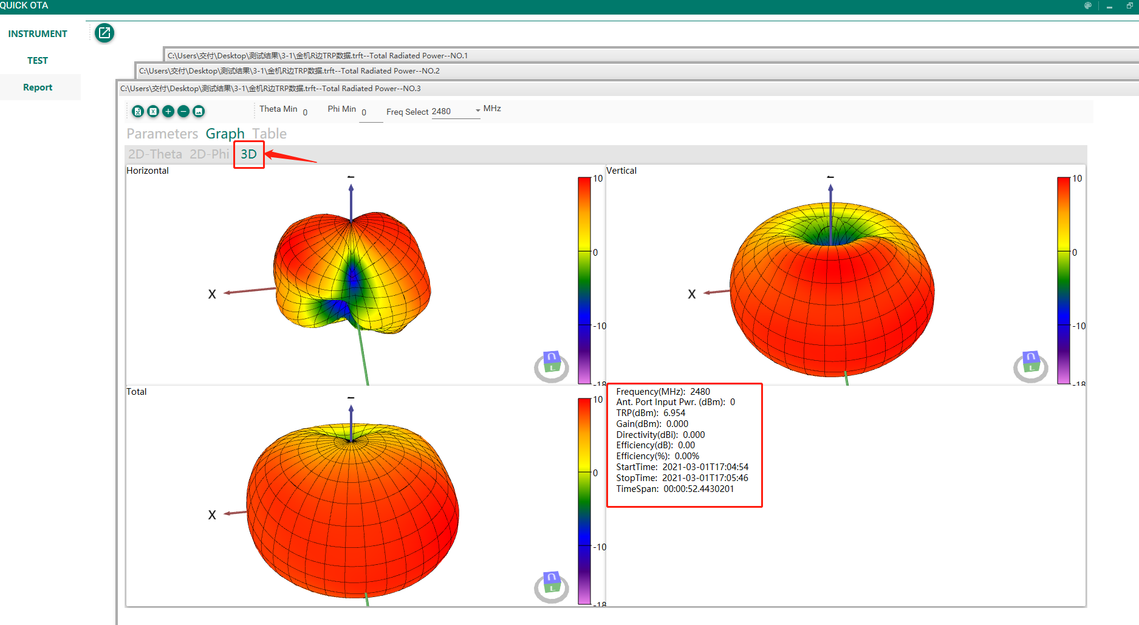This screenshot has width=1139, height=625.
Task: Select the 3D view tab
Action: [248, 154]
